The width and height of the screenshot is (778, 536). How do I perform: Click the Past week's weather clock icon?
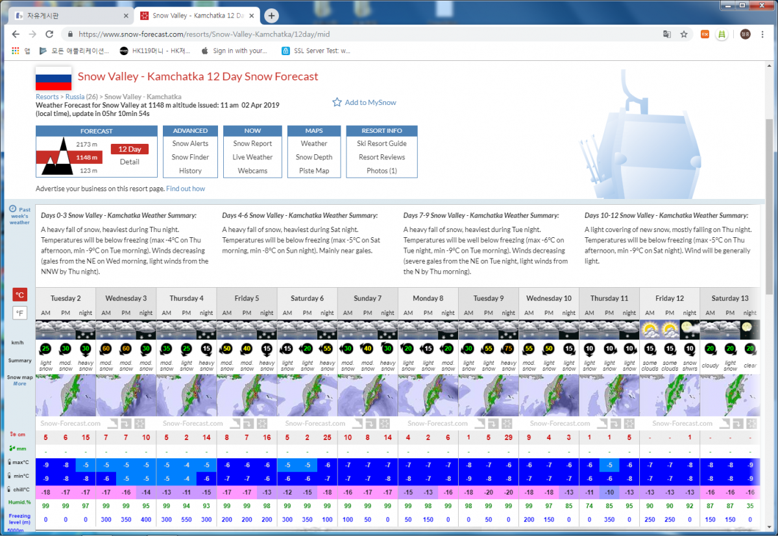13,209
